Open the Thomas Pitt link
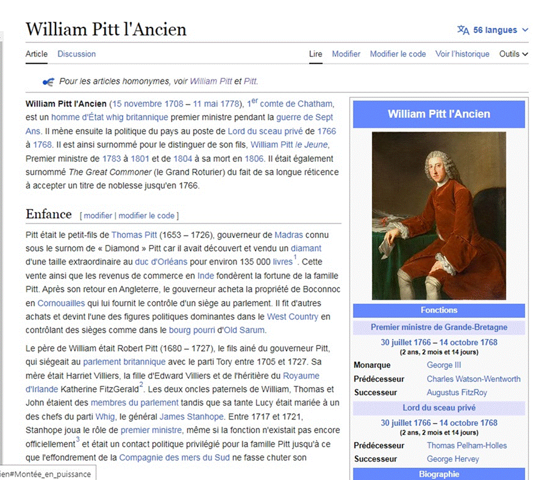533x480 pixels. [134, 235]
